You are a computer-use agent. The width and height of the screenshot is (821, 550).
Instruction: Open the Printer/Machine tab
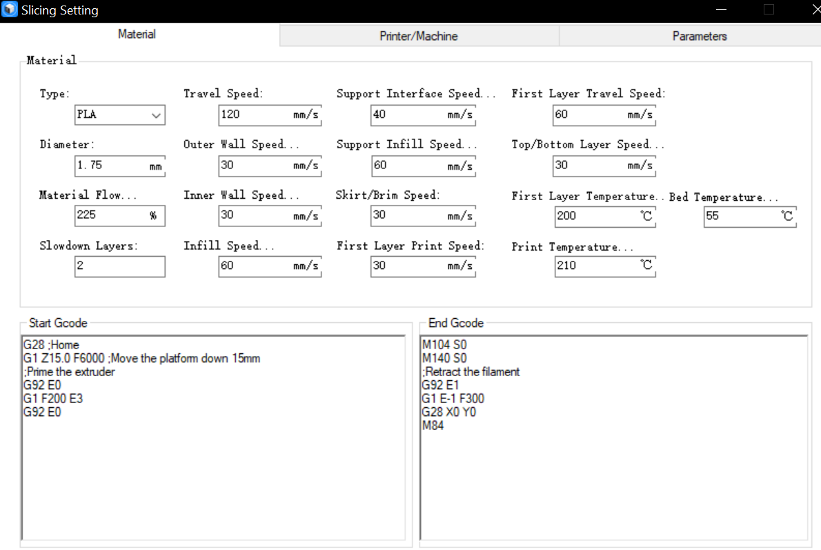coord(419,36)
